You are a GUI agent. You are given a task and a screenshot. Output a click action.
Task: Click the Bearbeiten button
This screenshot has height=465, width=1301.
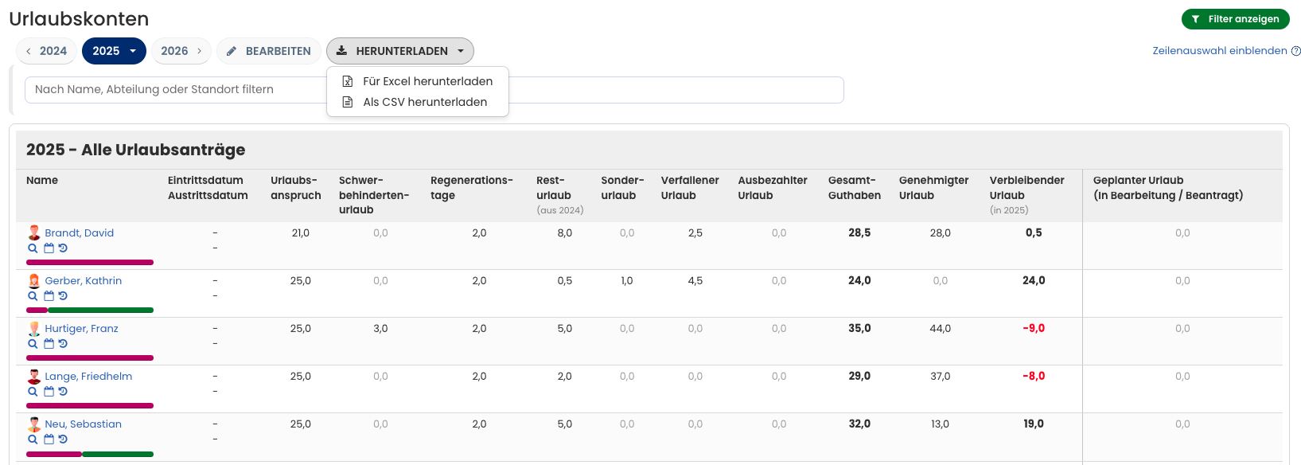(269, 51)
